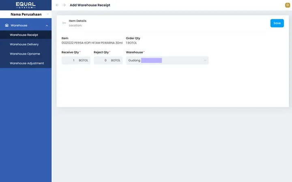Click the EQUAL System logo
Image resolution: width=292 pixels, height=182 pixels.
(x=26, y=5)
